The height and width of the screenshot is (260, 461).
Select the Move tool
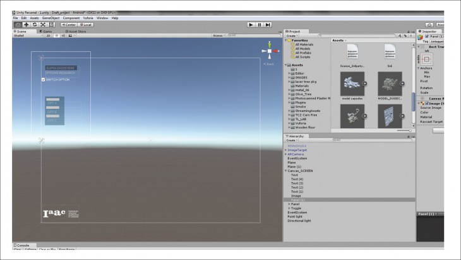coord(26,24)
